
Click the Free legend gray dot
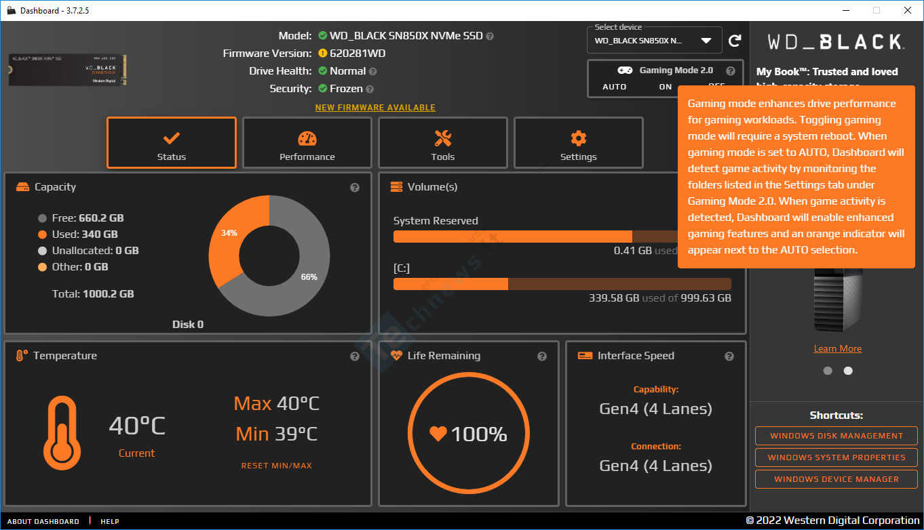[43, 218]
